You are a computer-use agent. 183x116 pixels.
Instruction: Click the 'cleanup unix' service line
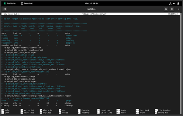click(x=37, y=105)
